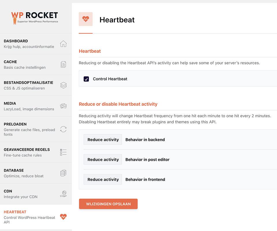Uncheck the Control Heartbeat checkbox
The height and width of the screenshot is (231, 277).
(86, 79)
